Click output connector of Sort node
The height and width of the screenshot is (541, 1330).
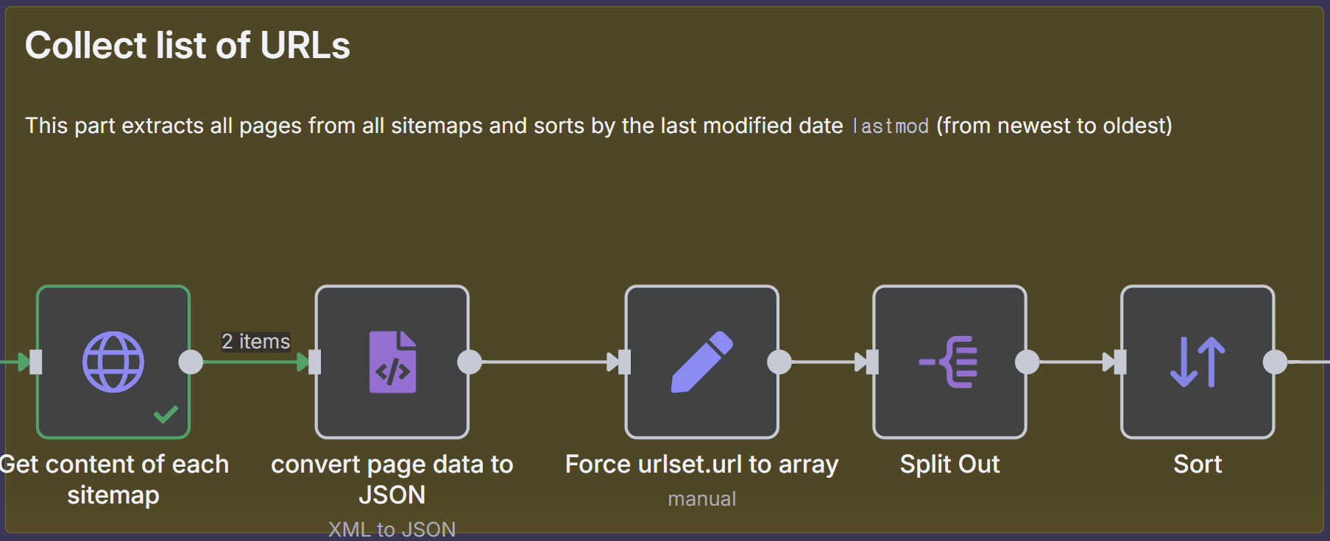[x=1276, y=362]
